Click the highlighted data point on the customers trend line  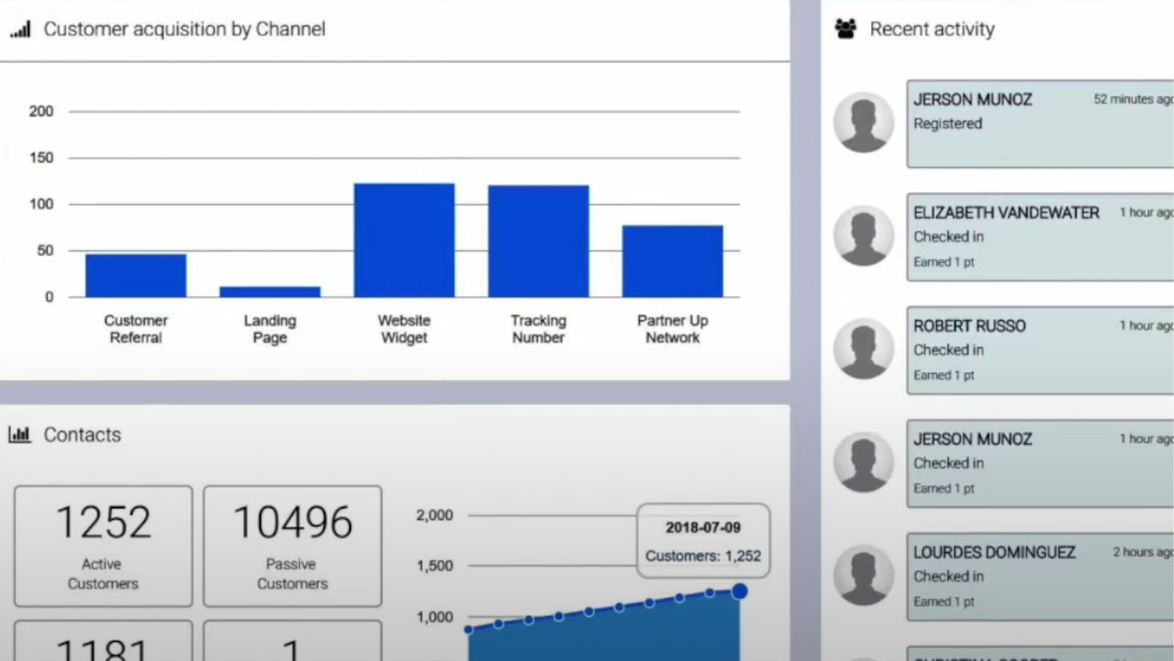[739, 591]
